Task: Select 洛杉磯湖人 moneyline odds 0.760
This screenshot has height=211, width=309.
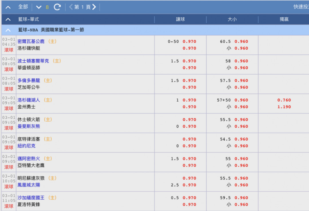Action: [284, 100]
